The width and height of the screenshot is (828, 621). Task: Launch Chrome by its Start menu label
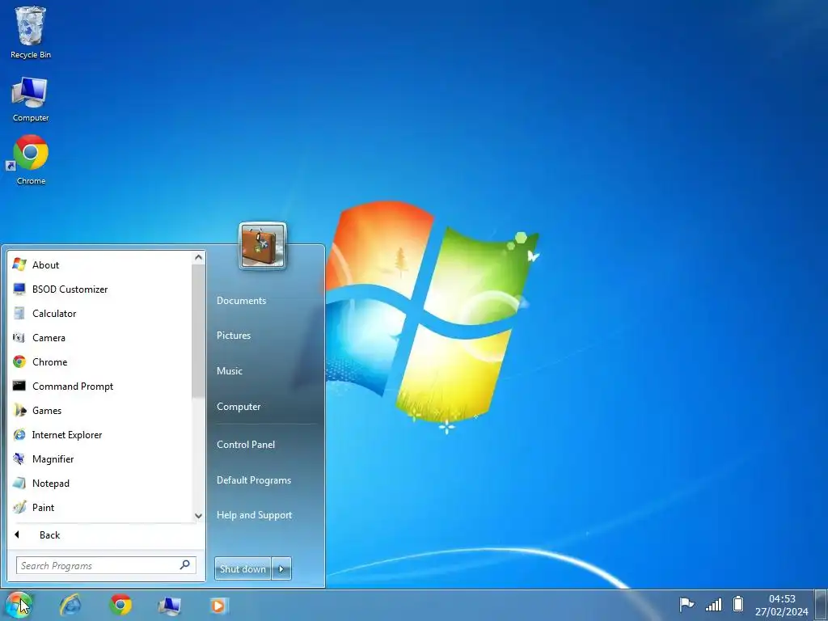[49, 362]
